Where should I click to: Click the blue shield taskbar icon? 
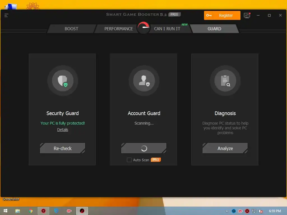point(56,211)
